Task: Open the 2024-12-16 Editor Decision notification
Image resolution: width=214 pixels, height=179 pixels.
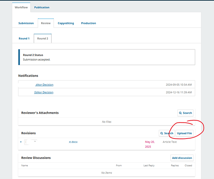Action: tap(44, 92)
